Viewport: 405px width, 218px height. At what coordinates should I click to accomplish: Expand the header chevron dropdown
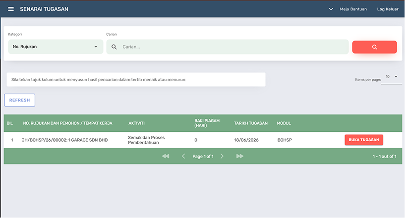tap(331, 9)
